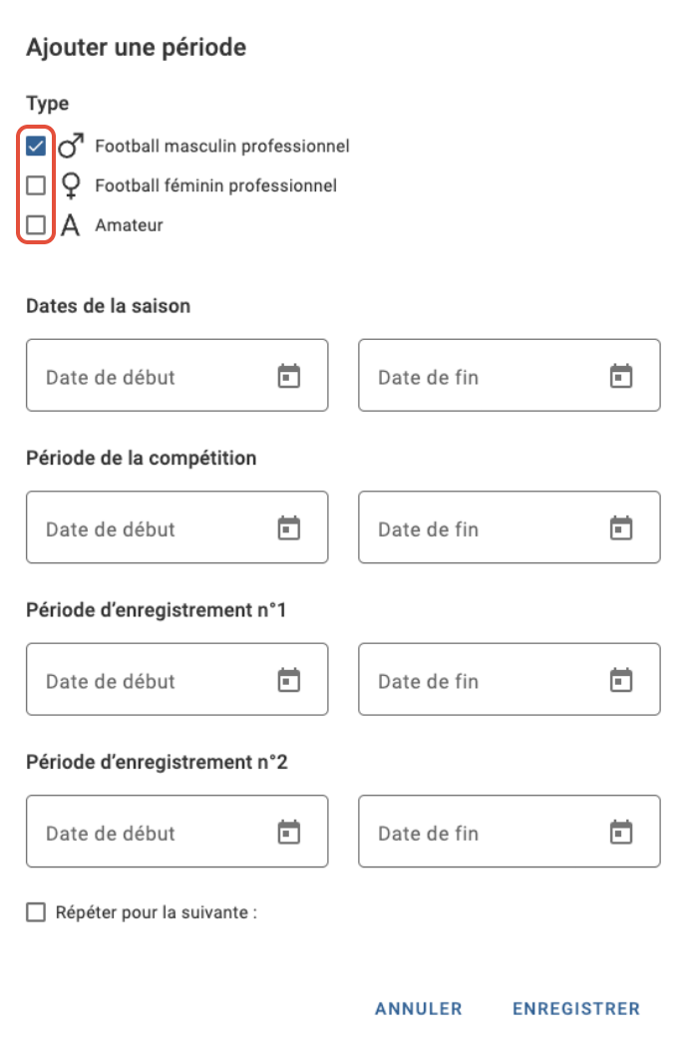Open calendar for registration period n°2 start
Screen dimensions: 688x1037
[288, 832]
